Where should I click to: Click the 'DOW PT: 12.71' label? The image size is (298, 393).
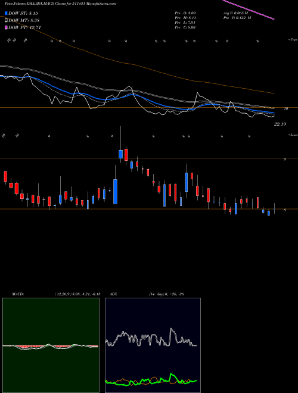click(24, 28)
